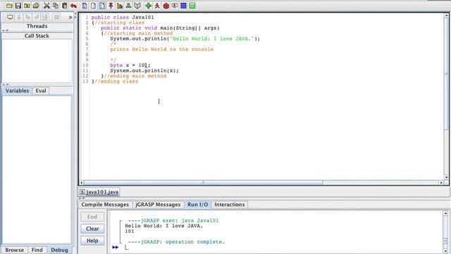This screenshot has height=254, width=451.
Task: Click the blue double-arrow input prompt in Run I/O
Action: (x=116, y=247)
